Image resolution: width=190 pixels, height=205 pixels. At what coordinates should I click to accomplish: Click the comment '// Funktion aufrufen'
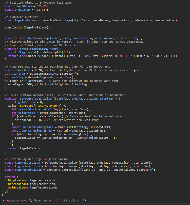[x=22, y=17]
